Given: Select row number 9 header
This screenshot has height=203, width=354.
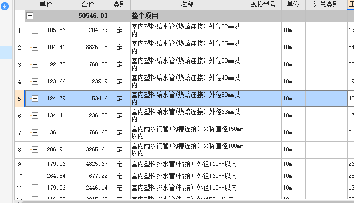Looking at the screenshot, I should pos(20,164).
